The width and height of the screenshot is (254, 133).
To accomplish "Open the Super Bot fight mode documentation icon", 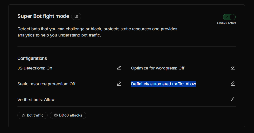I will 76,16.
